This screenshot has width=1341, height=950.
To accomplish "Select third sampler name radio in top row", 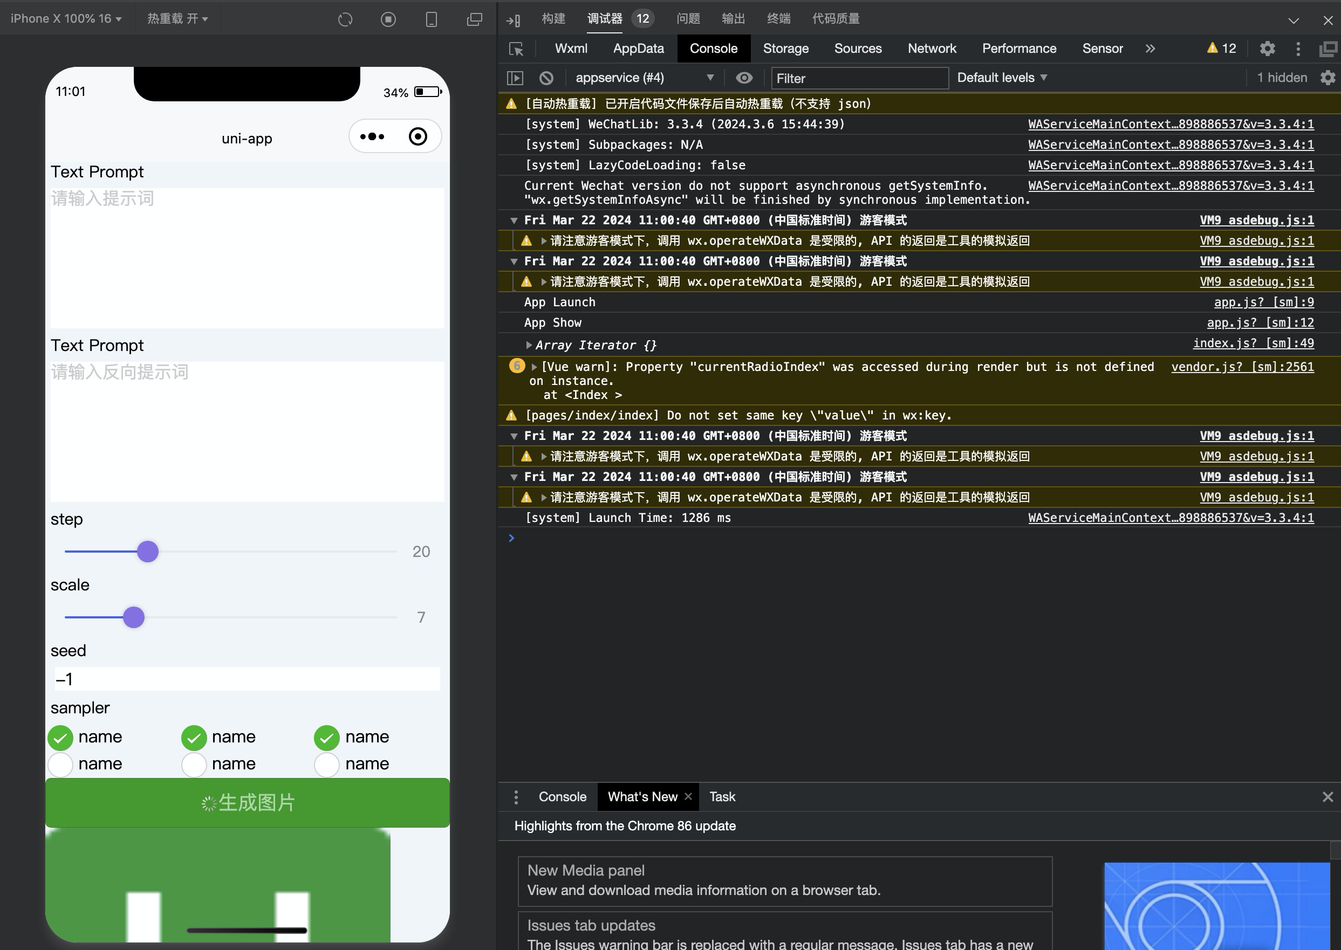I will click(326, 738).
